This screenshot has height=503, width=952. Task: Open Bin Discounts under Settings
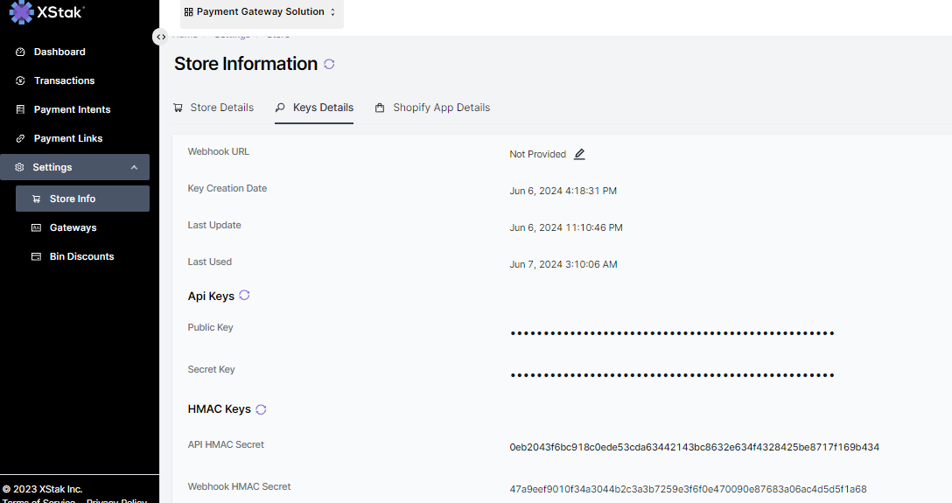(x=81, y=256)
